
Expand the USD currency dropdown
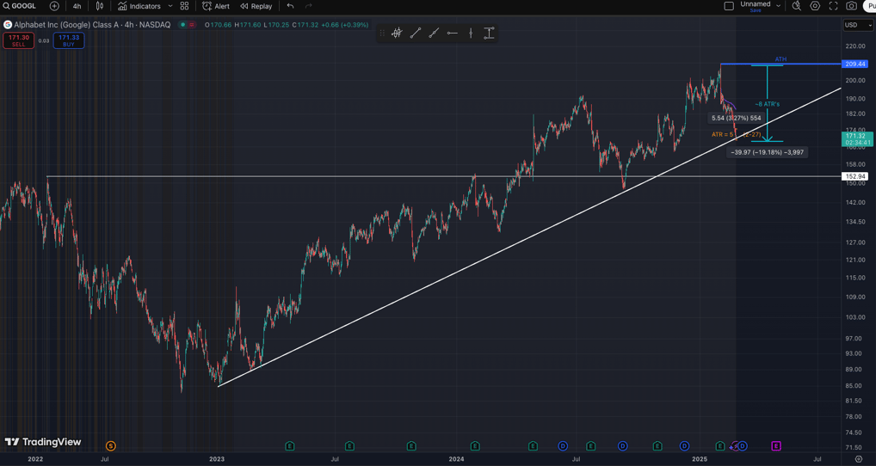[x=858, y=25]
